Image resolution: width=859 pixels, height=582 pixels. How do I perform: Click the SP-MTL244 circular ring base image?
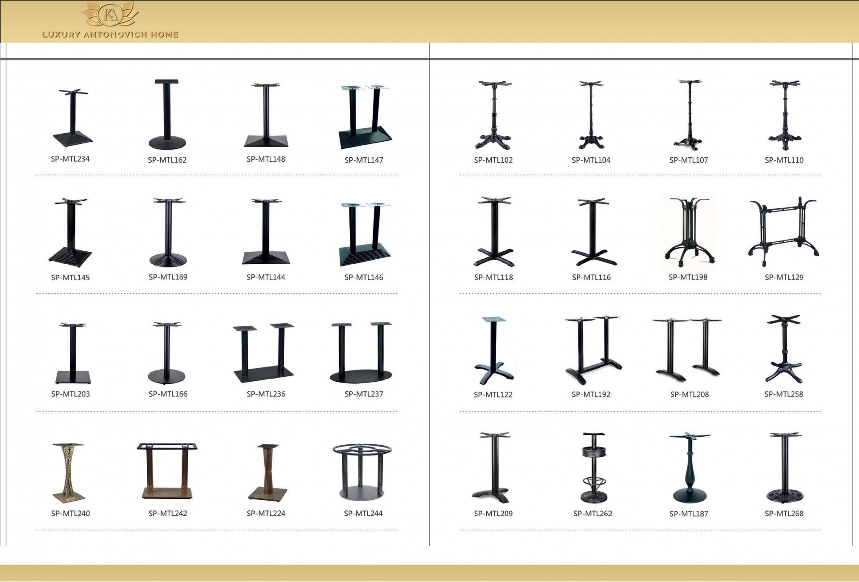[x=362, y=472]
